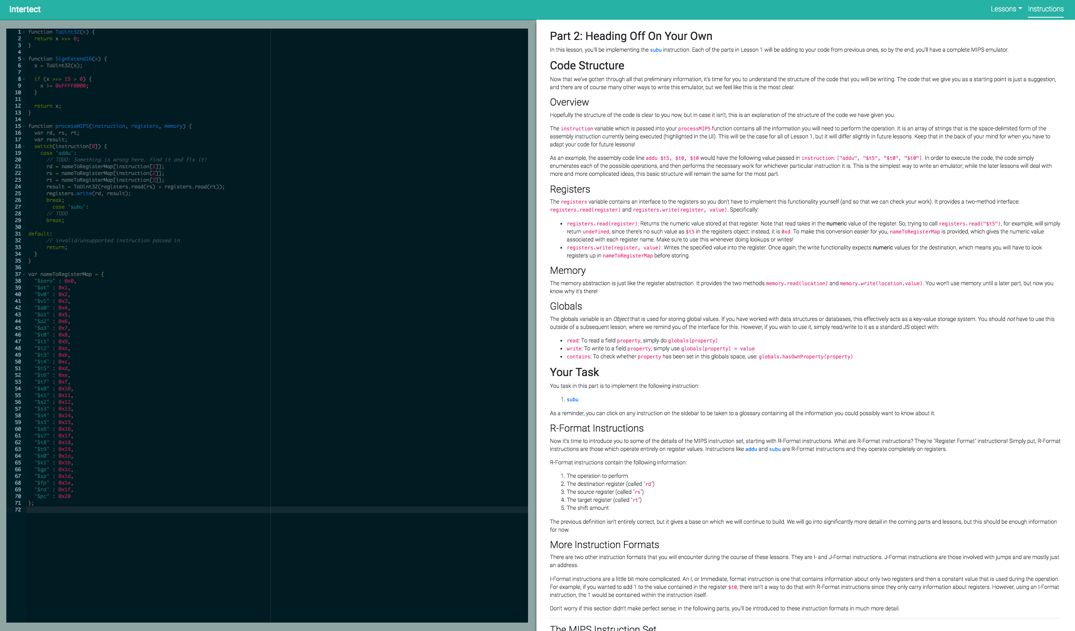Fold the if block at line 8
1075x631 pixels.
pos(24,79)
